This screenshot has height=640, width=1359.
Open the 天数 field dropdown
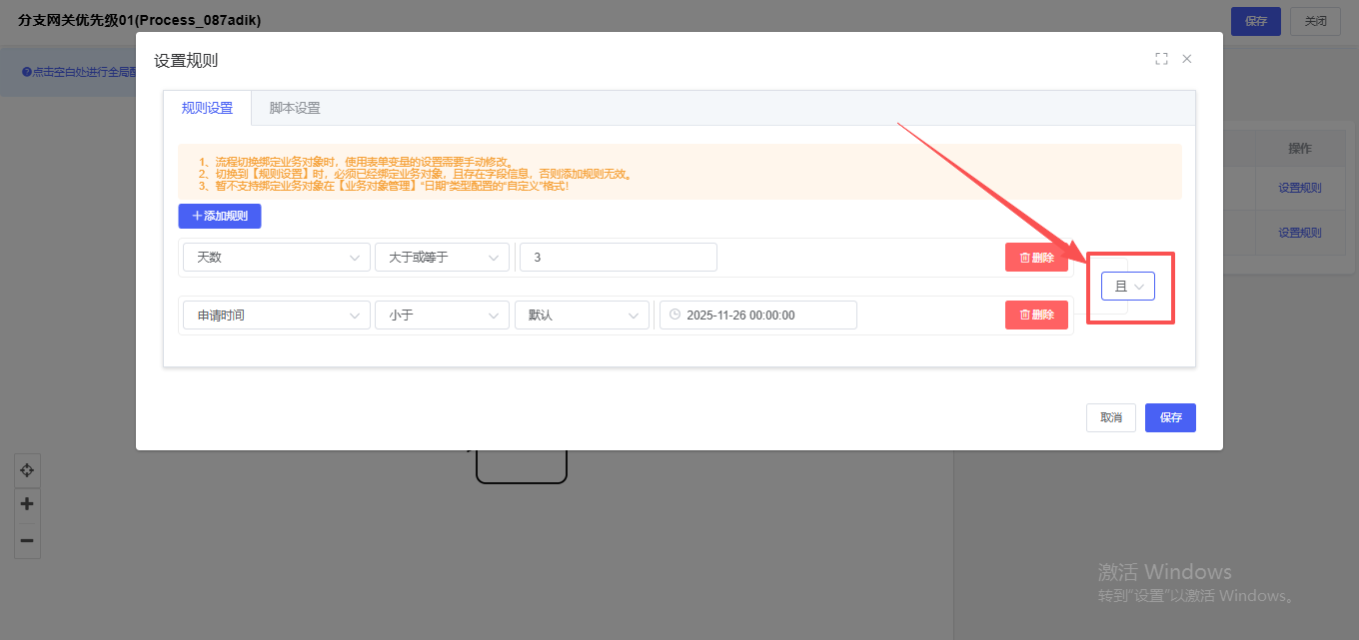(276, 258)
